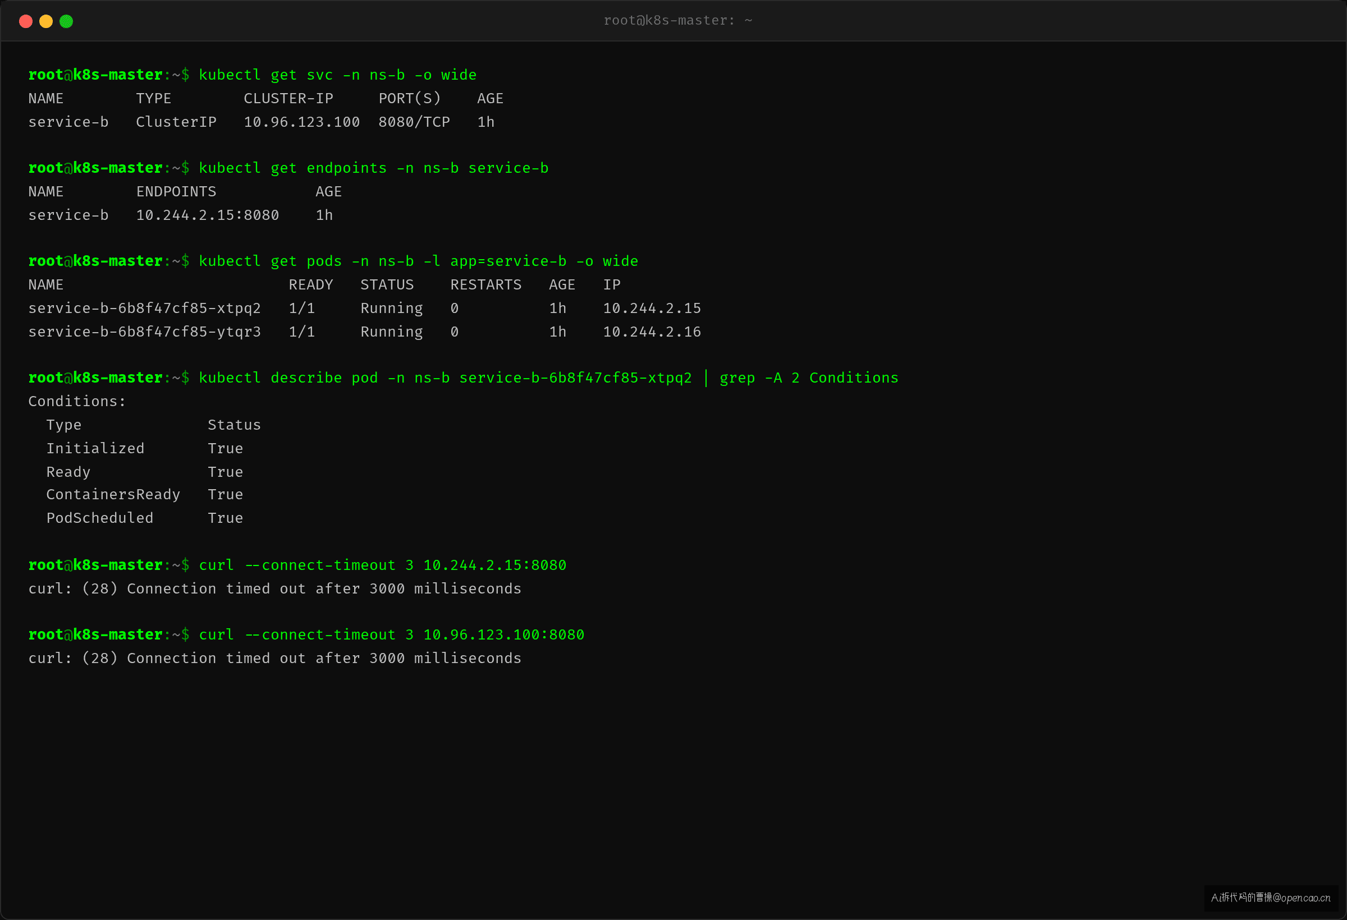
Task: Click pod name service-b-6b8f47cf85-ytqr3
Action: coord(144,333)
